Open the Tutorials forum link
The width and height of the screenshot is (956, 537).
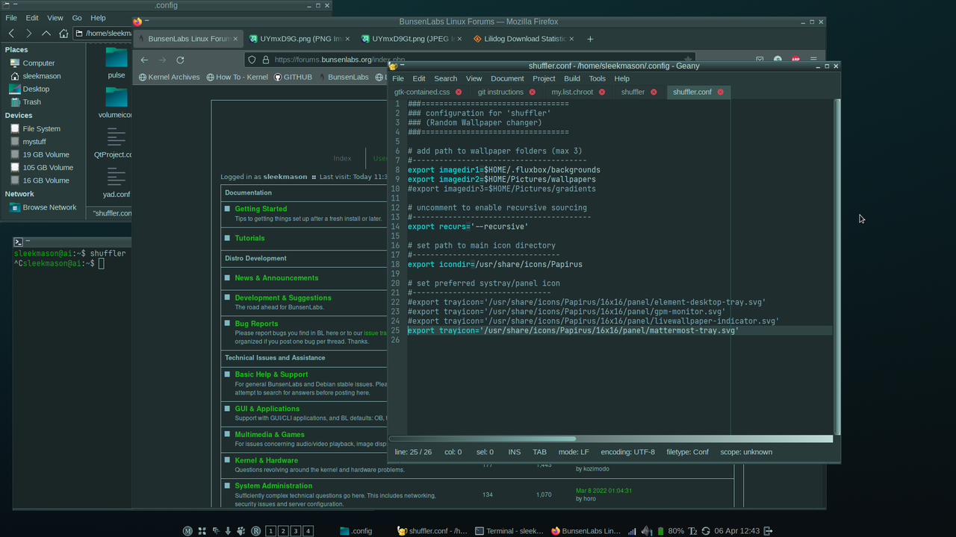[x=249, y=238]
